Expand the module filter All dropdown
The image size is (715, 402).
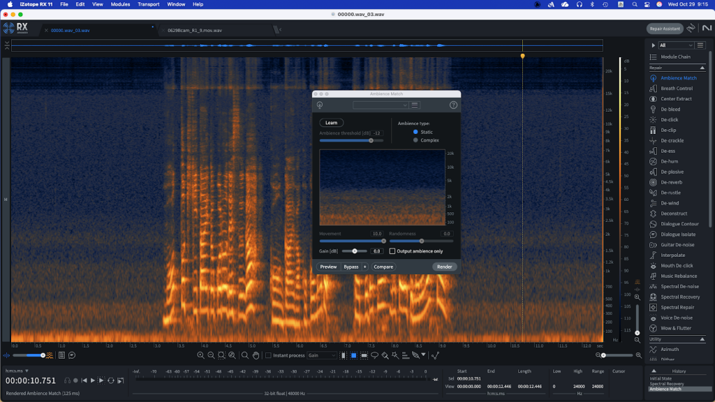click(x=675, y=45)
